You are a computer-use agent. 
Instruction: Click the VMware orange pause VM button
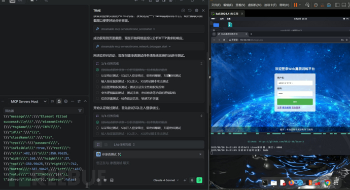296,5
